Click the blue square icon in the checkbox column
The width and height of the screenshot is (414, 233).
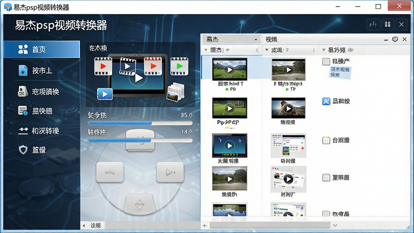[326, 101]
